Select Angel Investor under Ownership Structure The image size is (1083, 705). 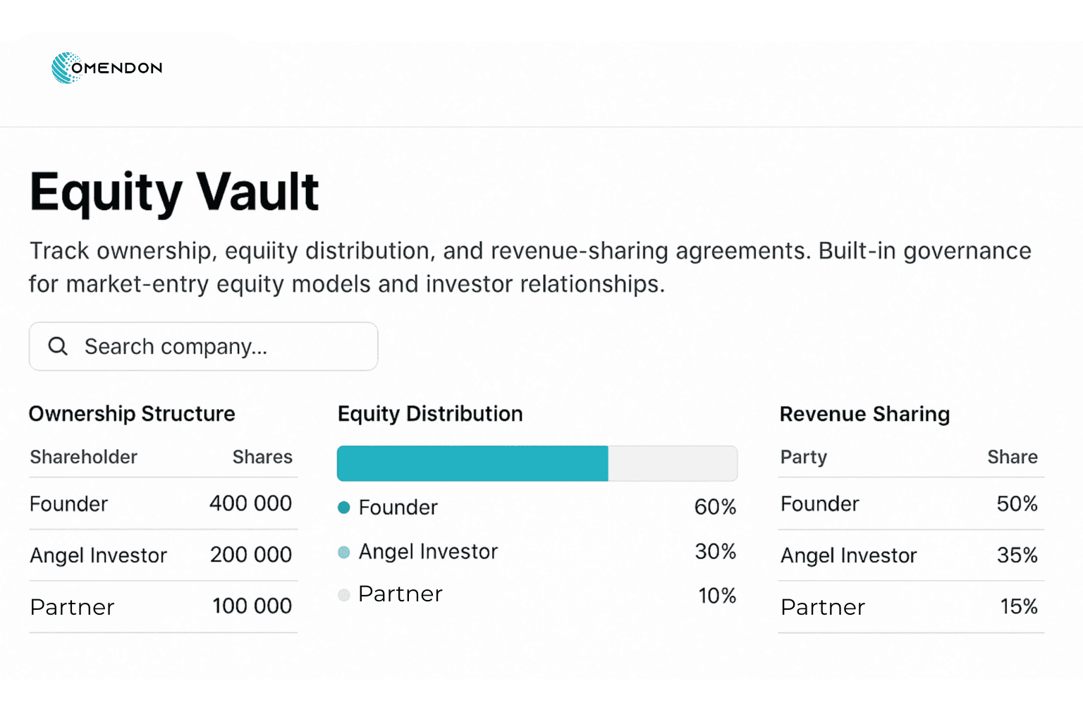click(x=98, y=555)
